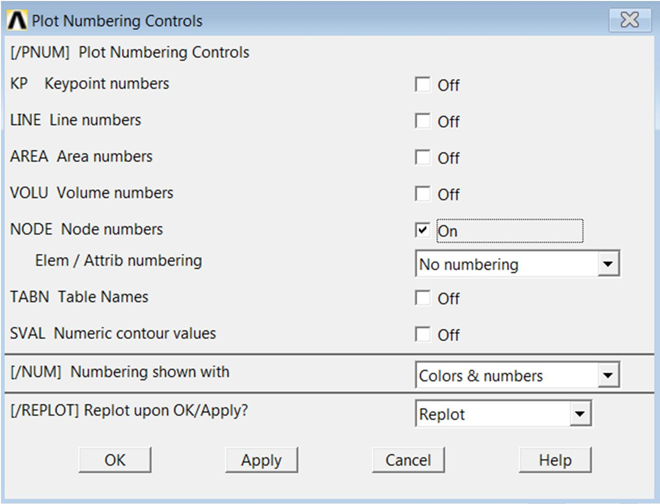Confirm with the OK button
Viewport: 660px width, 504px height.
coord(115,460)
